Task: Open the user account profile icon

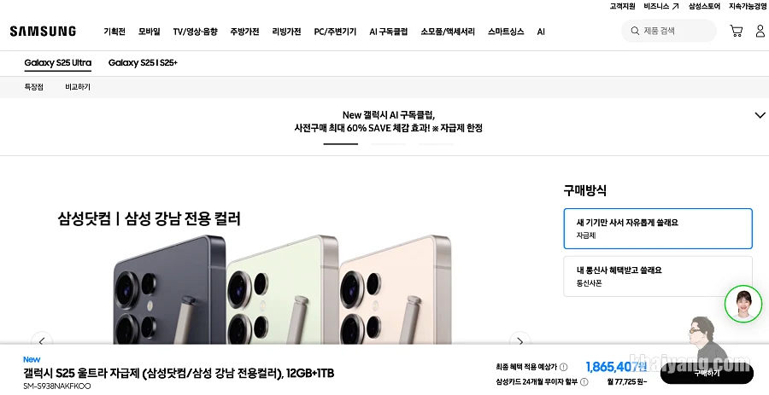Action: click(760, 31)
